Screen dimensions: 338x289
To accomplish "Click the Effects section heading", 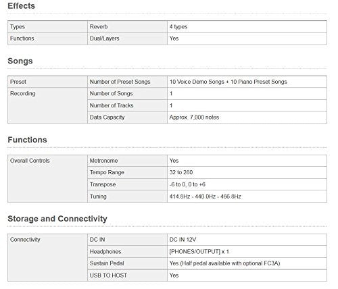I will coord(21,6).
